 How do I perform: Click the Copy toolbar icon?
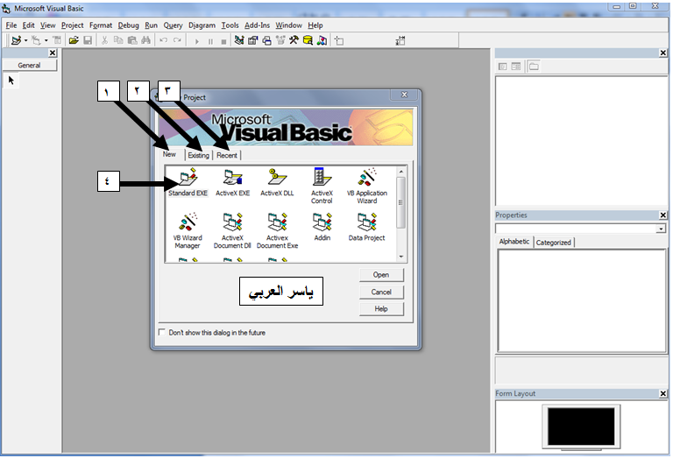[118, 41]
